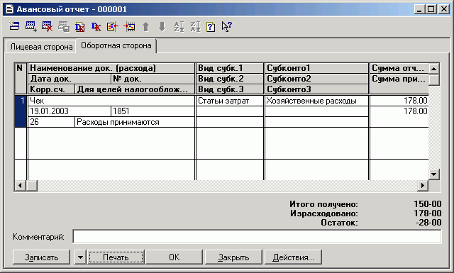Click the OK button
The width and height of the screenshot is (454, 273).
(x=174, y=257)
